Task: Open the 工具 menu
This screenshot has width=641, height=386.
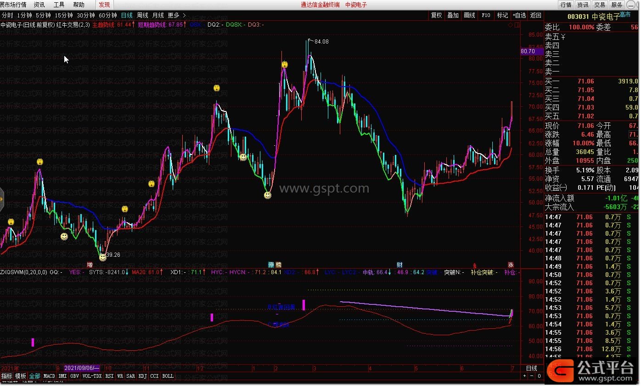Action: click(x=59, y=5)
